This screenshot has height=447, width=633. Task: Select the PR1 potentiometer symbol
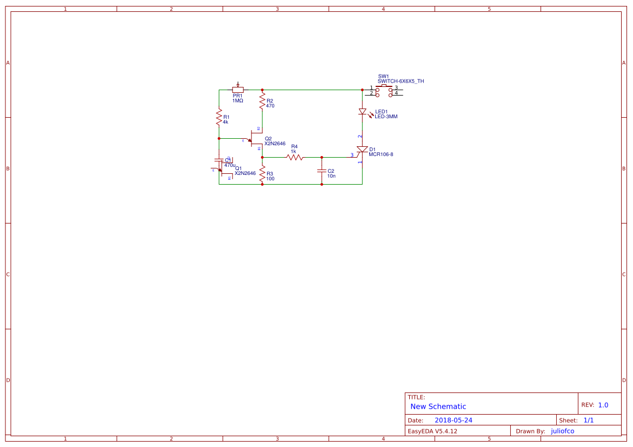[x=238, y=90]
